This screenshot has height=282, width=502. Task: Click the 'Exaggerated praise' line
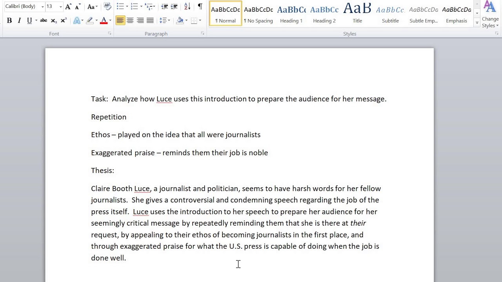click(180, 153)
